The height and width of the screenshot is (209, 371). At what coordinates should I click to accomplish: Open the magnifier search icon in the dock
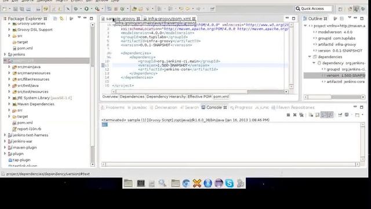click(x=162, y=183)
